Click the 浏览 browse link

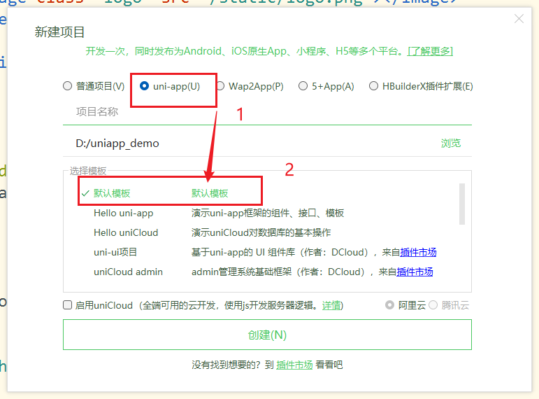coord(451,143)
